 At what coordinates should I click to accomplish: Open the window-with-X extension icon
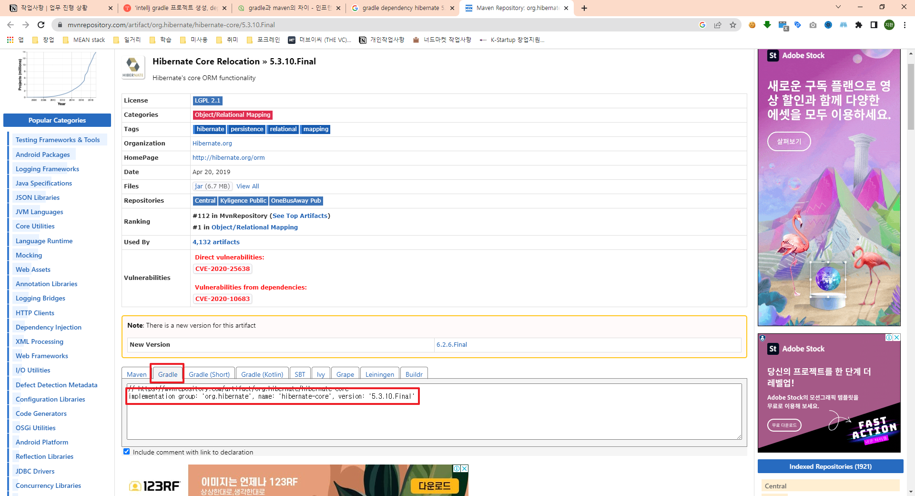click(783, 25)
